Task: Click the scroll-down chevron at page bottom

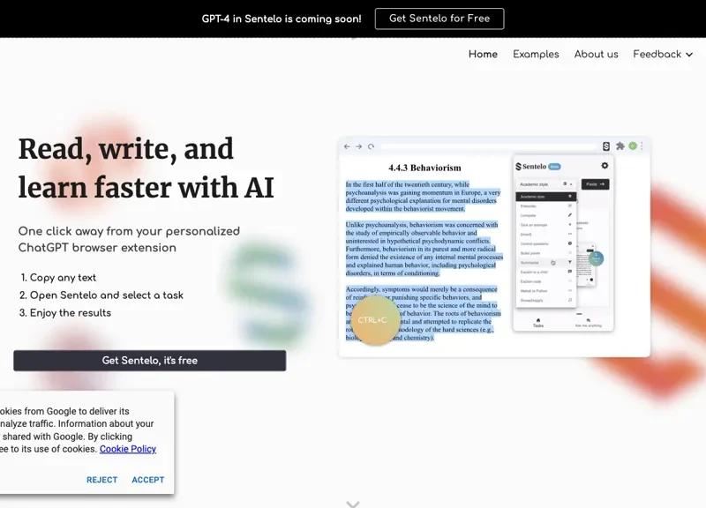Action: point(353,504)
